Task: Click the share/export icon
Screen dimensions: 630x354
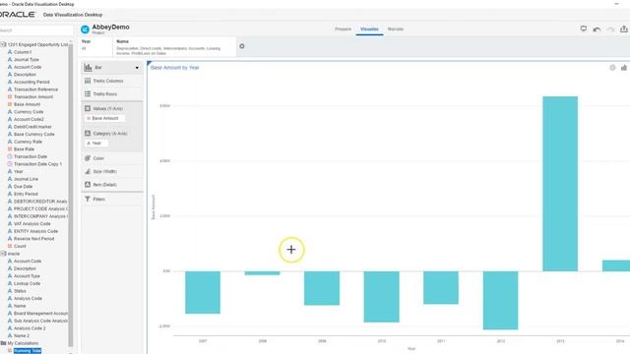Action: [x=623, y=29]
